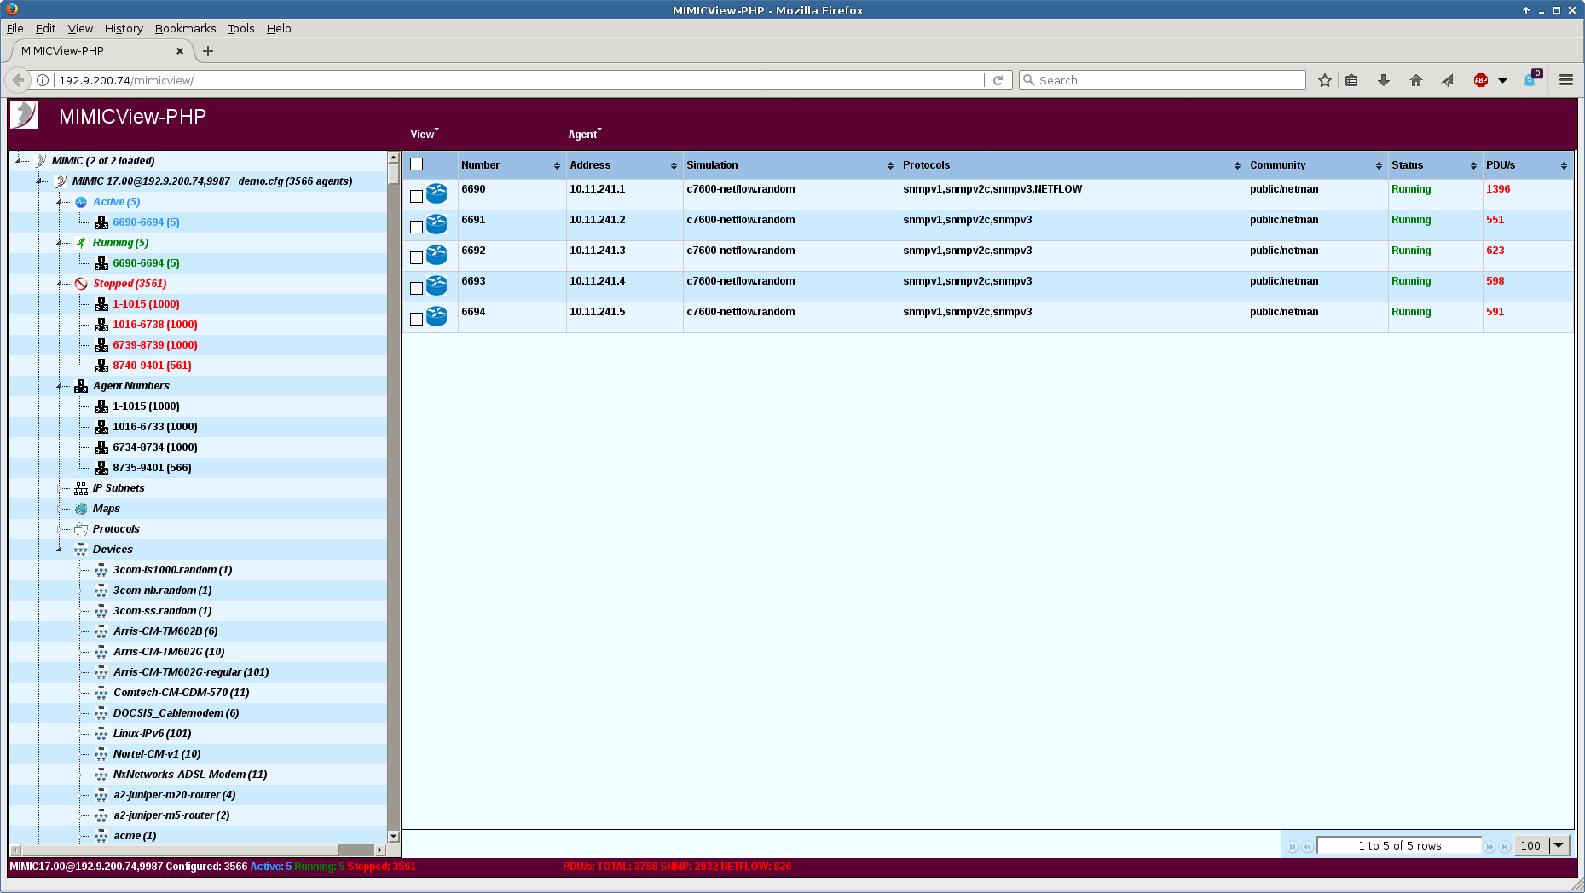The height and width of the screenshot is (893, 1585).
Task: Click the Firefox search input field
Action: click(x=1162, y=80)
